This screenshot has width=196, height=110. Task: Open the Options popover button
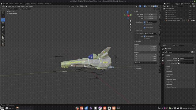click(157, 9)
